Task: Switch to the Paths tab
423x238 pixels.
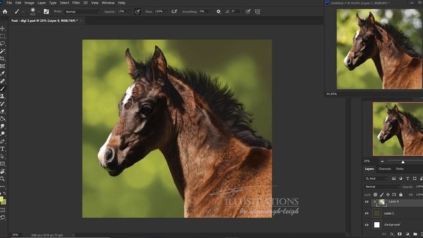Action: click(x=400, y=169)
